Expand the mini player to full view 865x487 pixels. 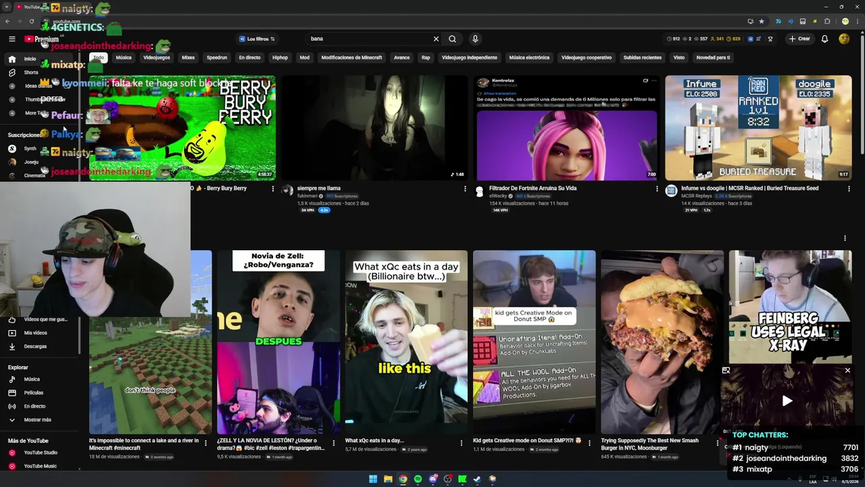(x=726, y=371)
